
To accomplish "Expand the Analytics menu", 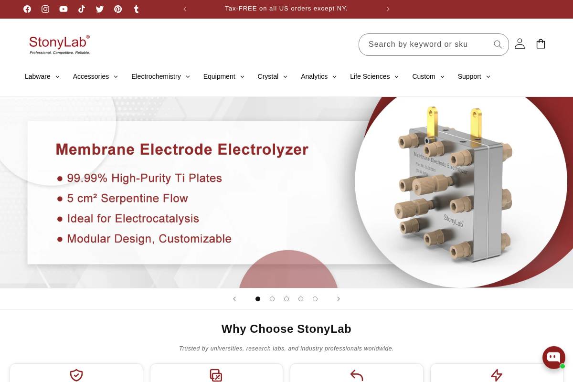I will tap(319, 76).
